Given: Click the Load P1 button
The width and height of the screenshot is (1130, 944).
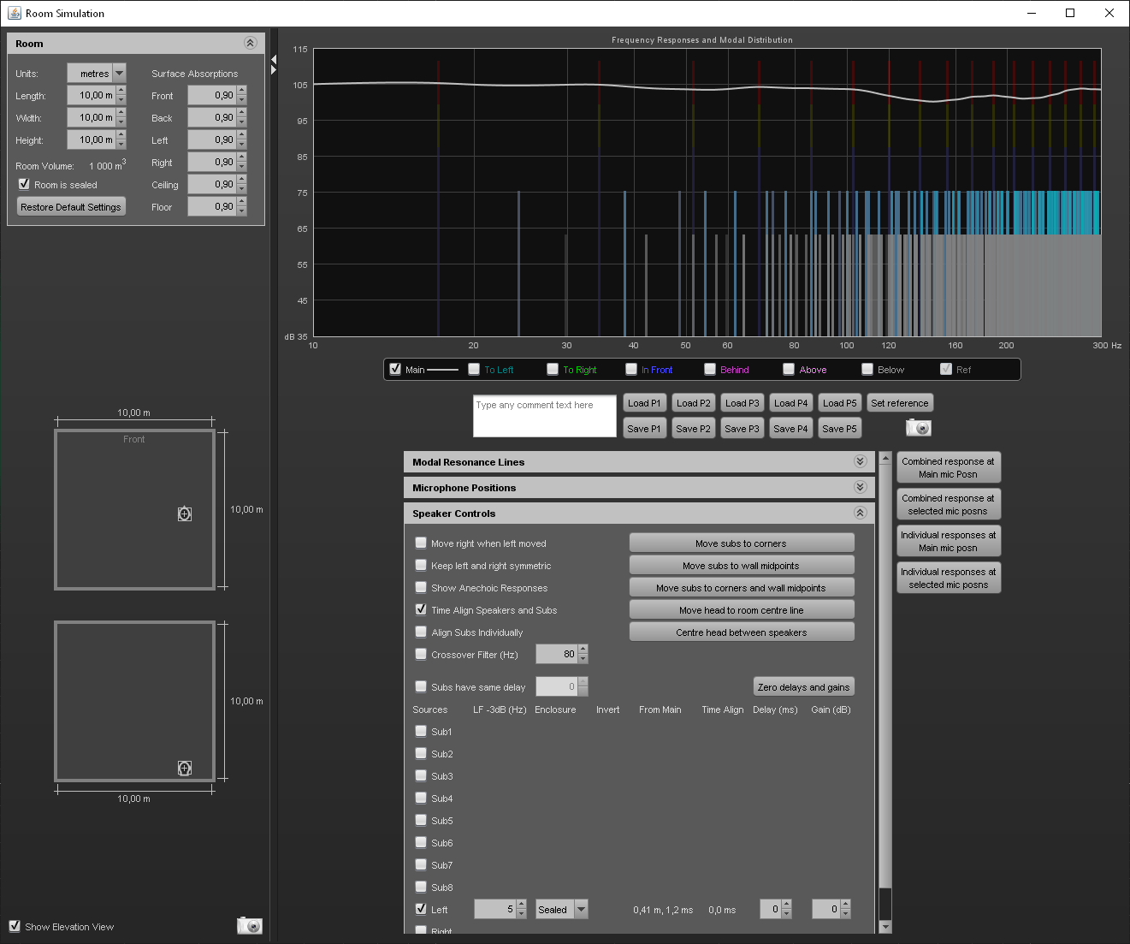Looking at the screenshot, I should (x=644, y=403).
